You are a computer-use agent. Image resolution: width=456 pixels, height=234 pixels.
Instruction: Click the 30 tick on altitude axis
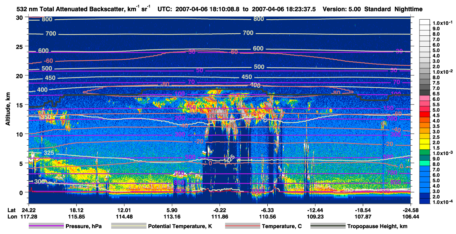coord(20,18)
